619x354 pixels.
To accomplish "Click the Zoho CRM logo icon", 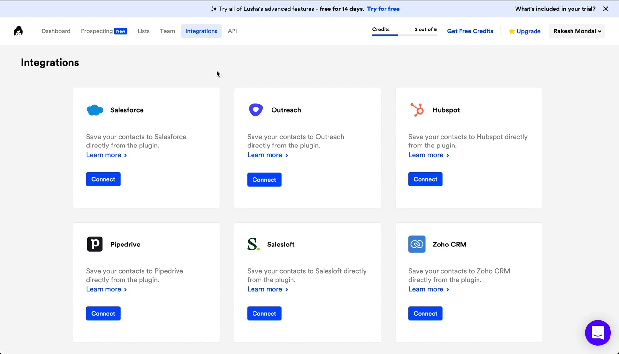I will (x=417, y=244).
